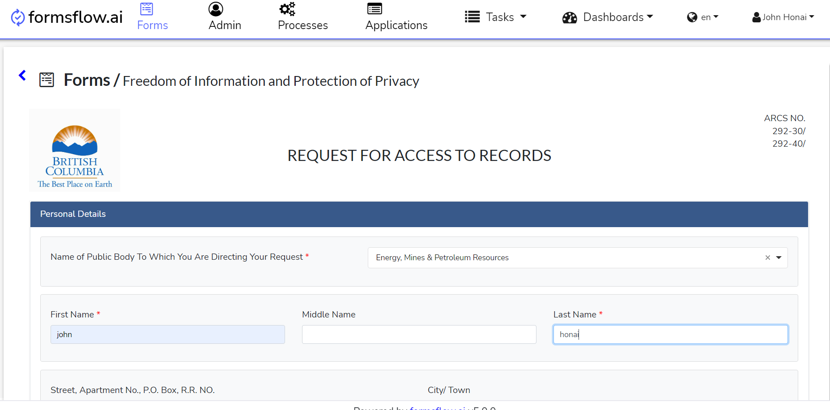This screenshot has width=830, height=410.
Task: Click the British Columbia logo image
Action: coord(75,150)
